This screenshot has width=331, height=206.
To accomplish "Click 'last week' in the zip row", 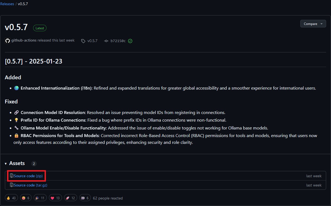I will point(314,176).
